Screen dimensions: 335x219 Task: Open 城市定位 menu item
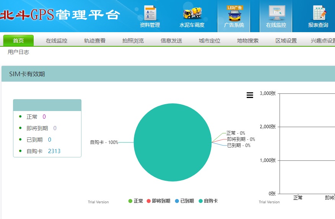[x=210, y=41]
